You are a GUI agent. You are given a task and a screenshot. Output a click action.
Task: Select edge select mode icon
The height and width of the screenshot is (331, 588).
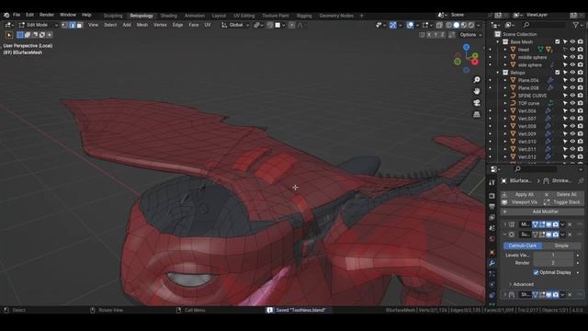point(72,25)
